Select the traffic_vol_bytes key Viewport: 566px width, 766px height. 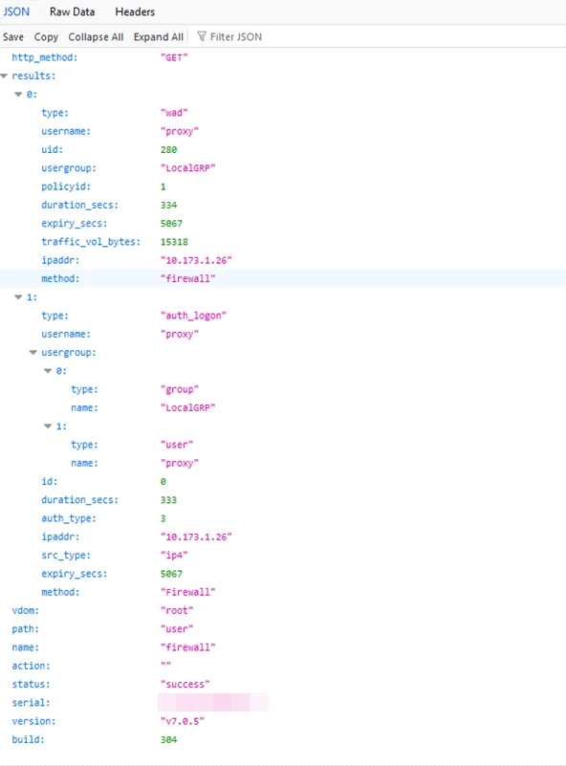[91, 241]
